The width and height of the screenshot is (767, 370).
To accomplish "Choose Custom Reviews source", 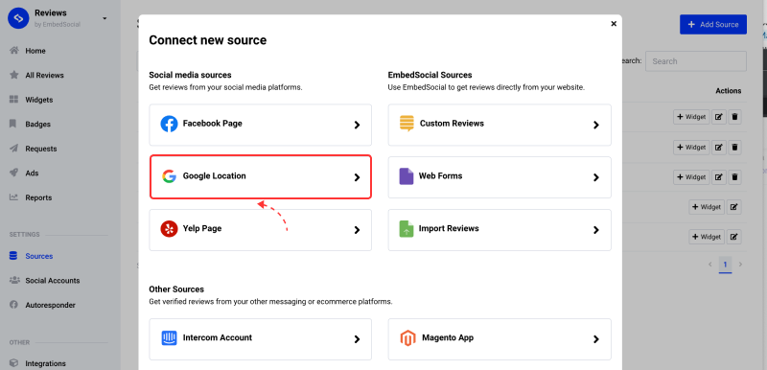I will [500, 125].
